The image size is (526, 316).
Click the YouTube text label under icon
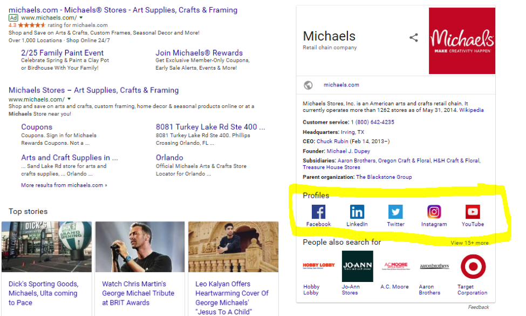point(473,224)
